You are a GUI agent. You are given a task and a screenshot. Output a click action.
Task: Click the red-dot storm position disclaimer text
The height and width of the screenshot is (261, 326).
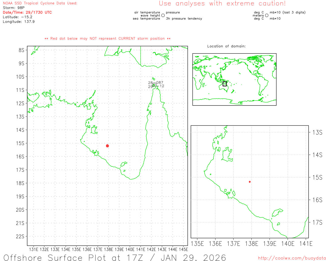coord(107,38)
